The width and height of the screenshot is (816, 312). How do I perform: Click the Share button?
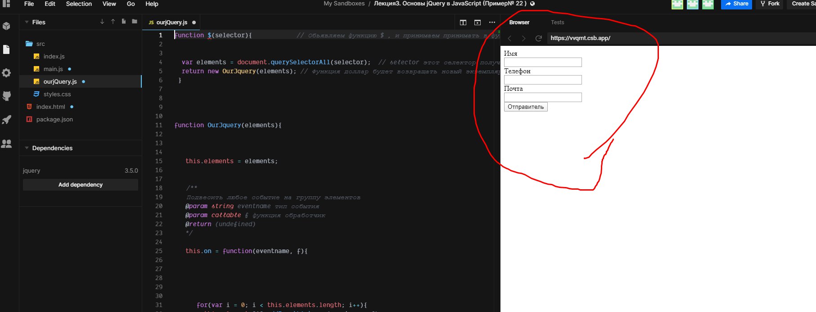[736, 4]
